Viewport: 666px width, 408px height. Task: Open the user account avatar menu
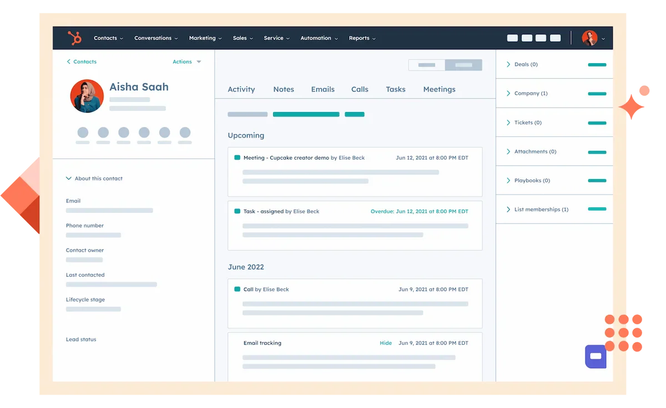click(593, 38)
